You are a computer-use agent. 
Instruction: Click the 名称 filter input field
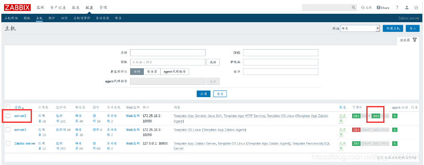point(168,53)
